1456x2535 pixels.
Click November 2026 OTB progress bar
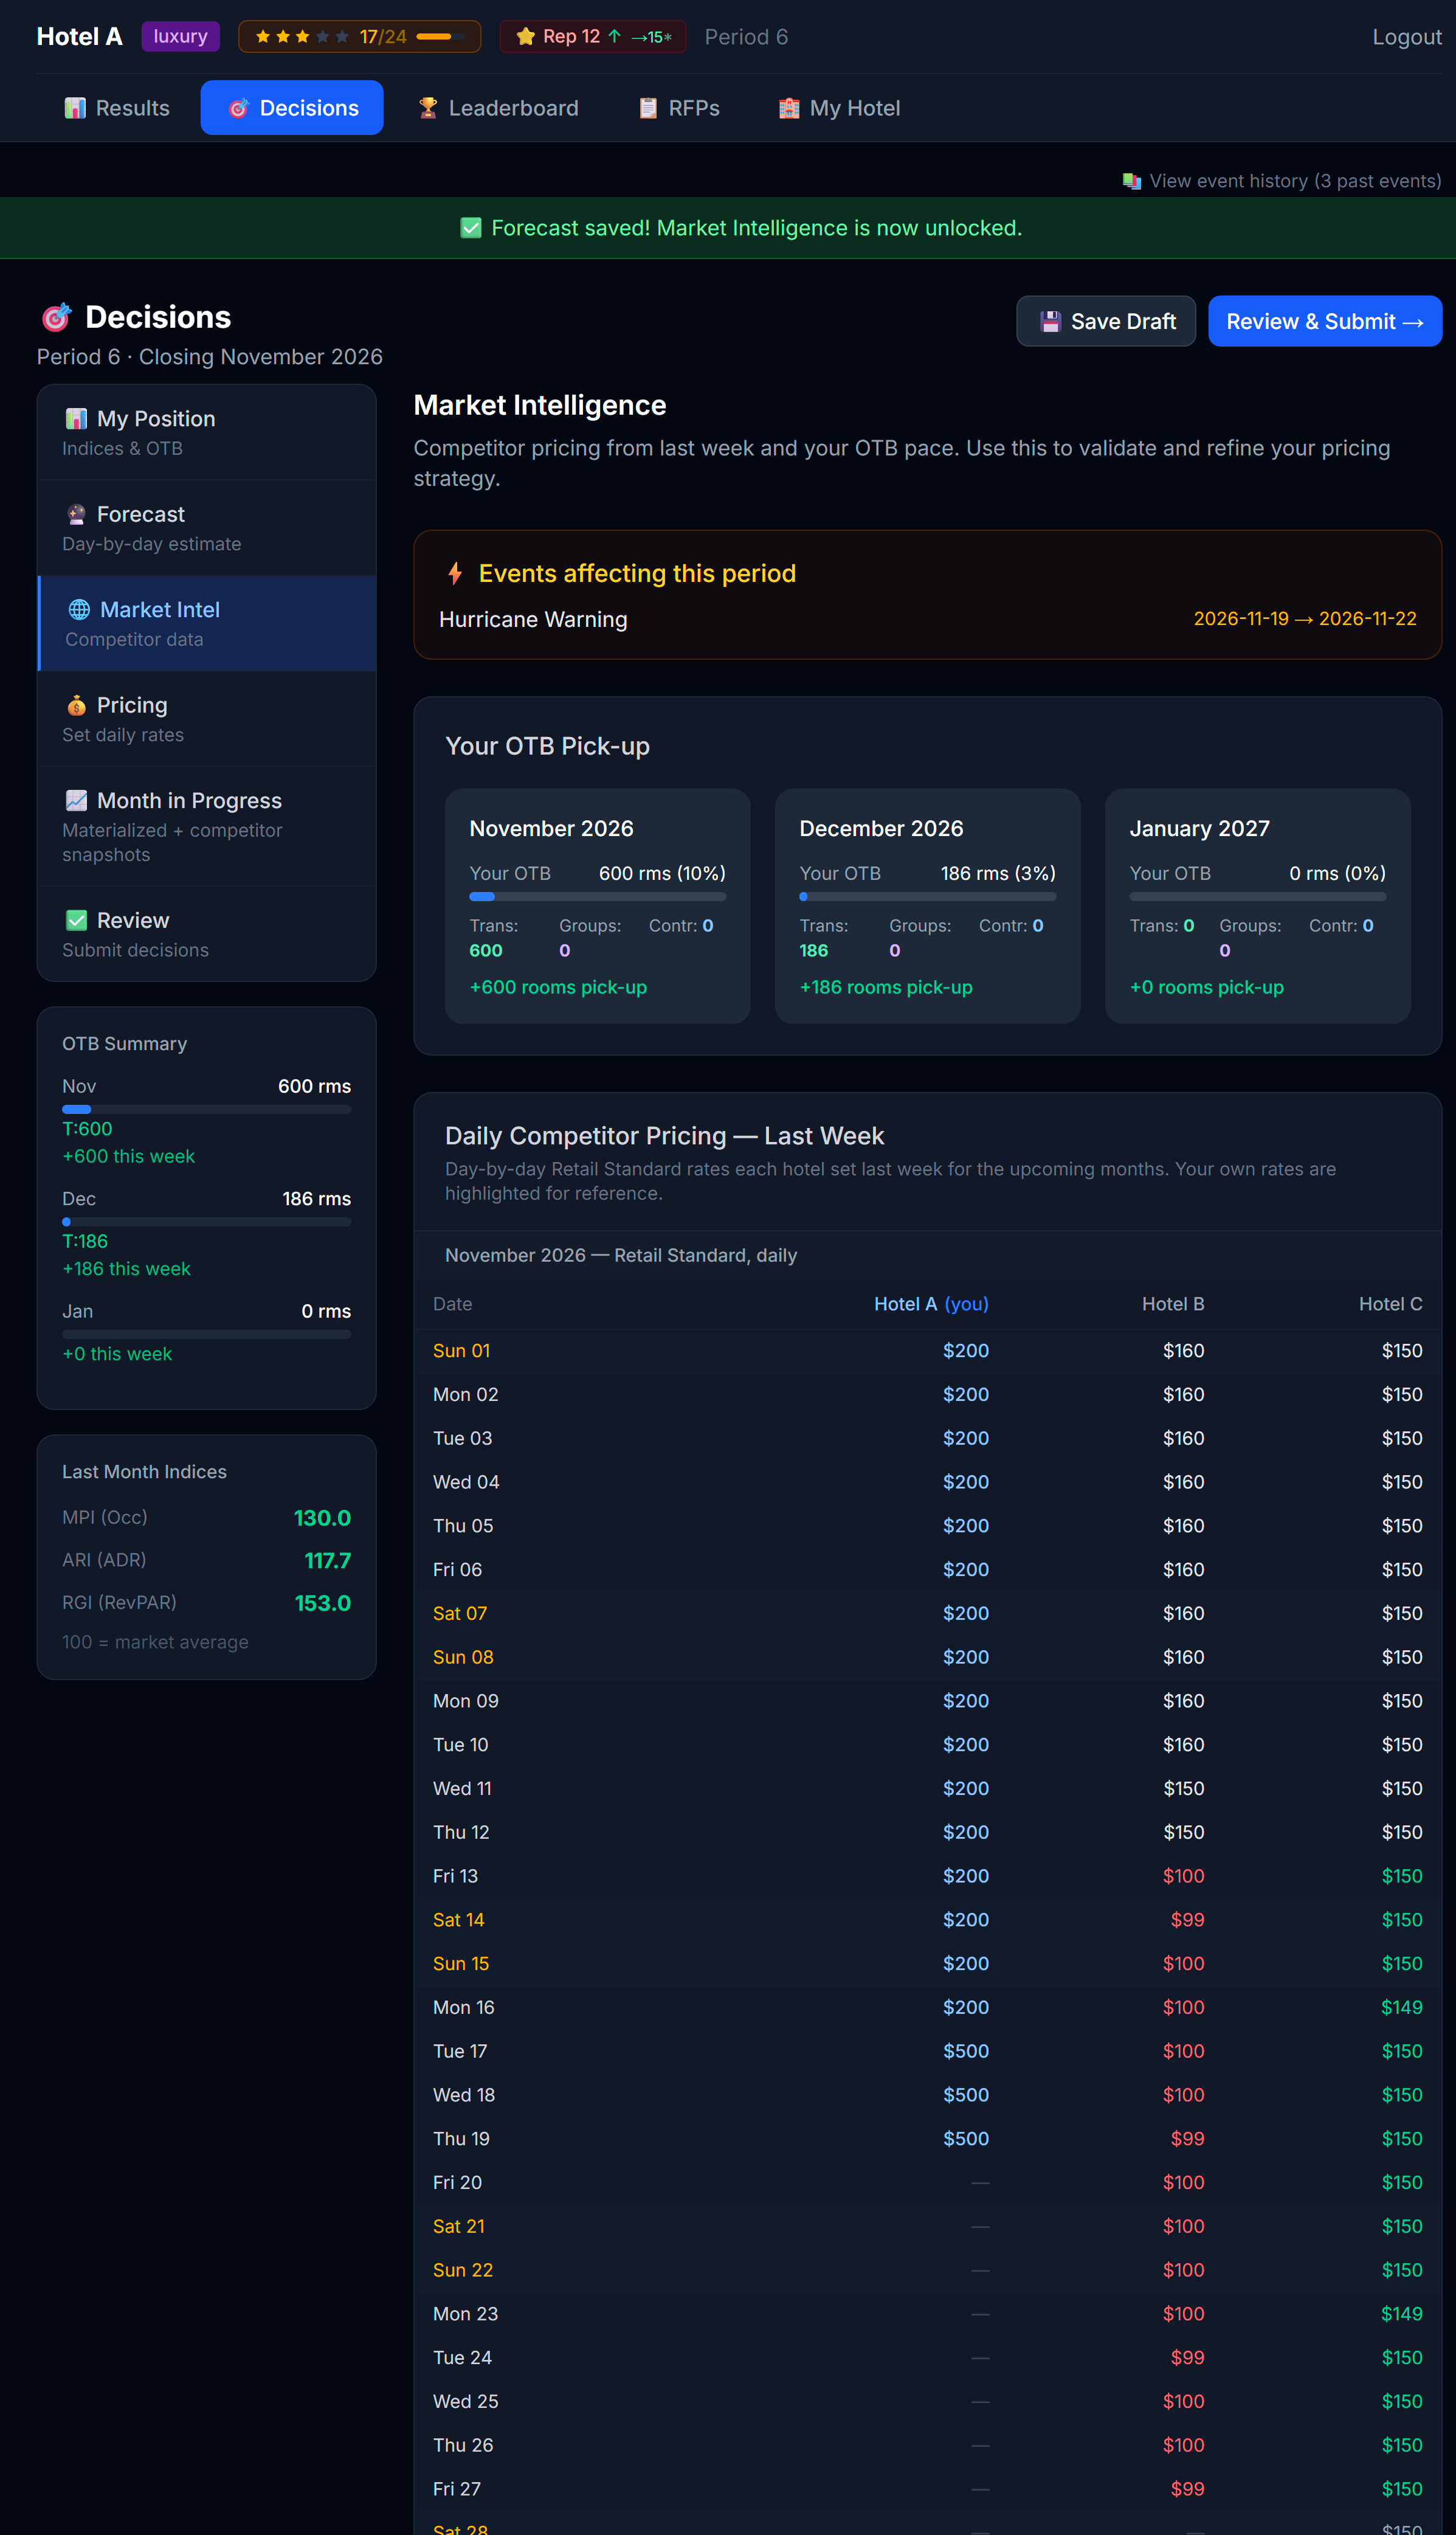598,897
